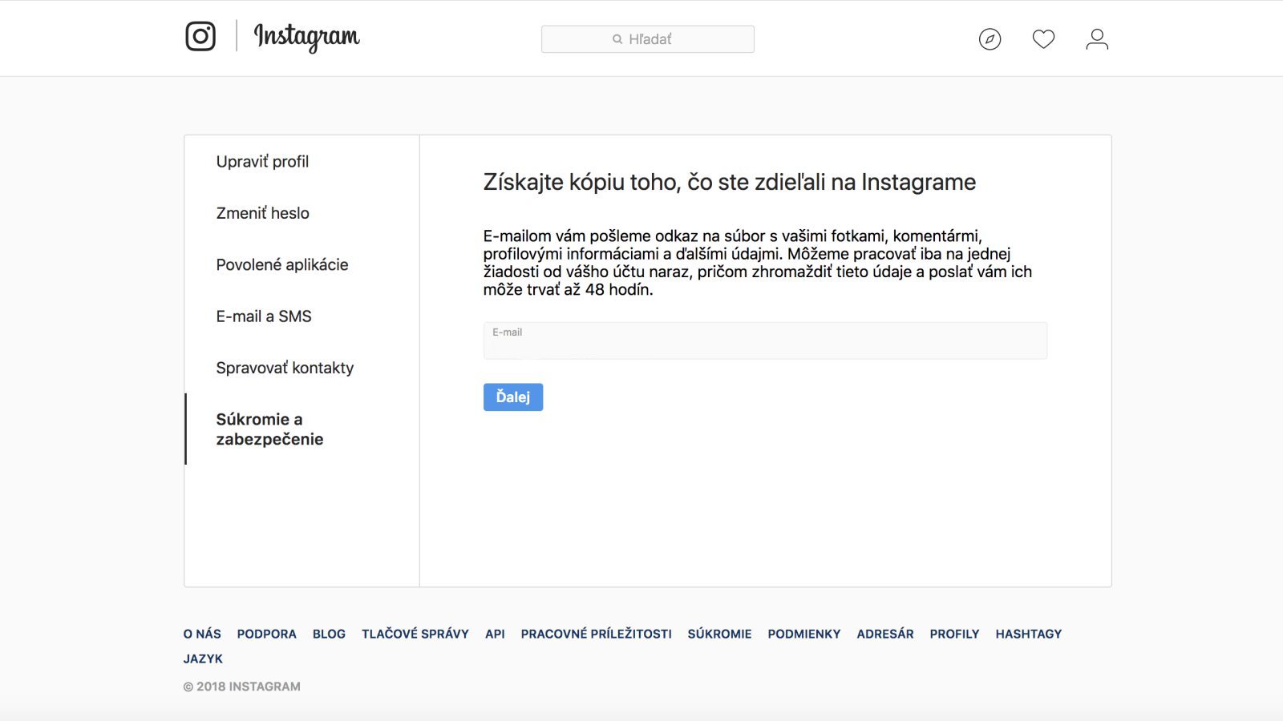This screenshot has width=1283, height=721.
Task: Open the SÚKROMIE footer link
Action: point(720,634)
